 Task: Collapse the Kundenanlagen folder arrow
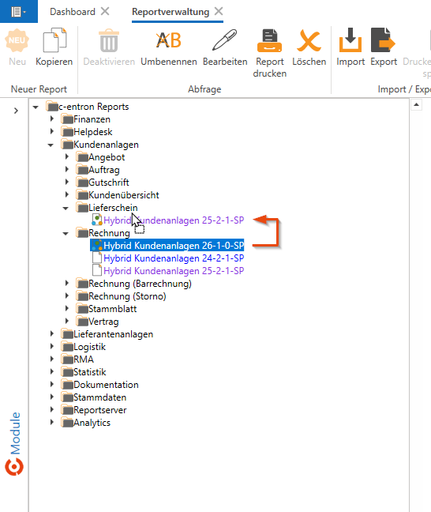coord(51,145)
